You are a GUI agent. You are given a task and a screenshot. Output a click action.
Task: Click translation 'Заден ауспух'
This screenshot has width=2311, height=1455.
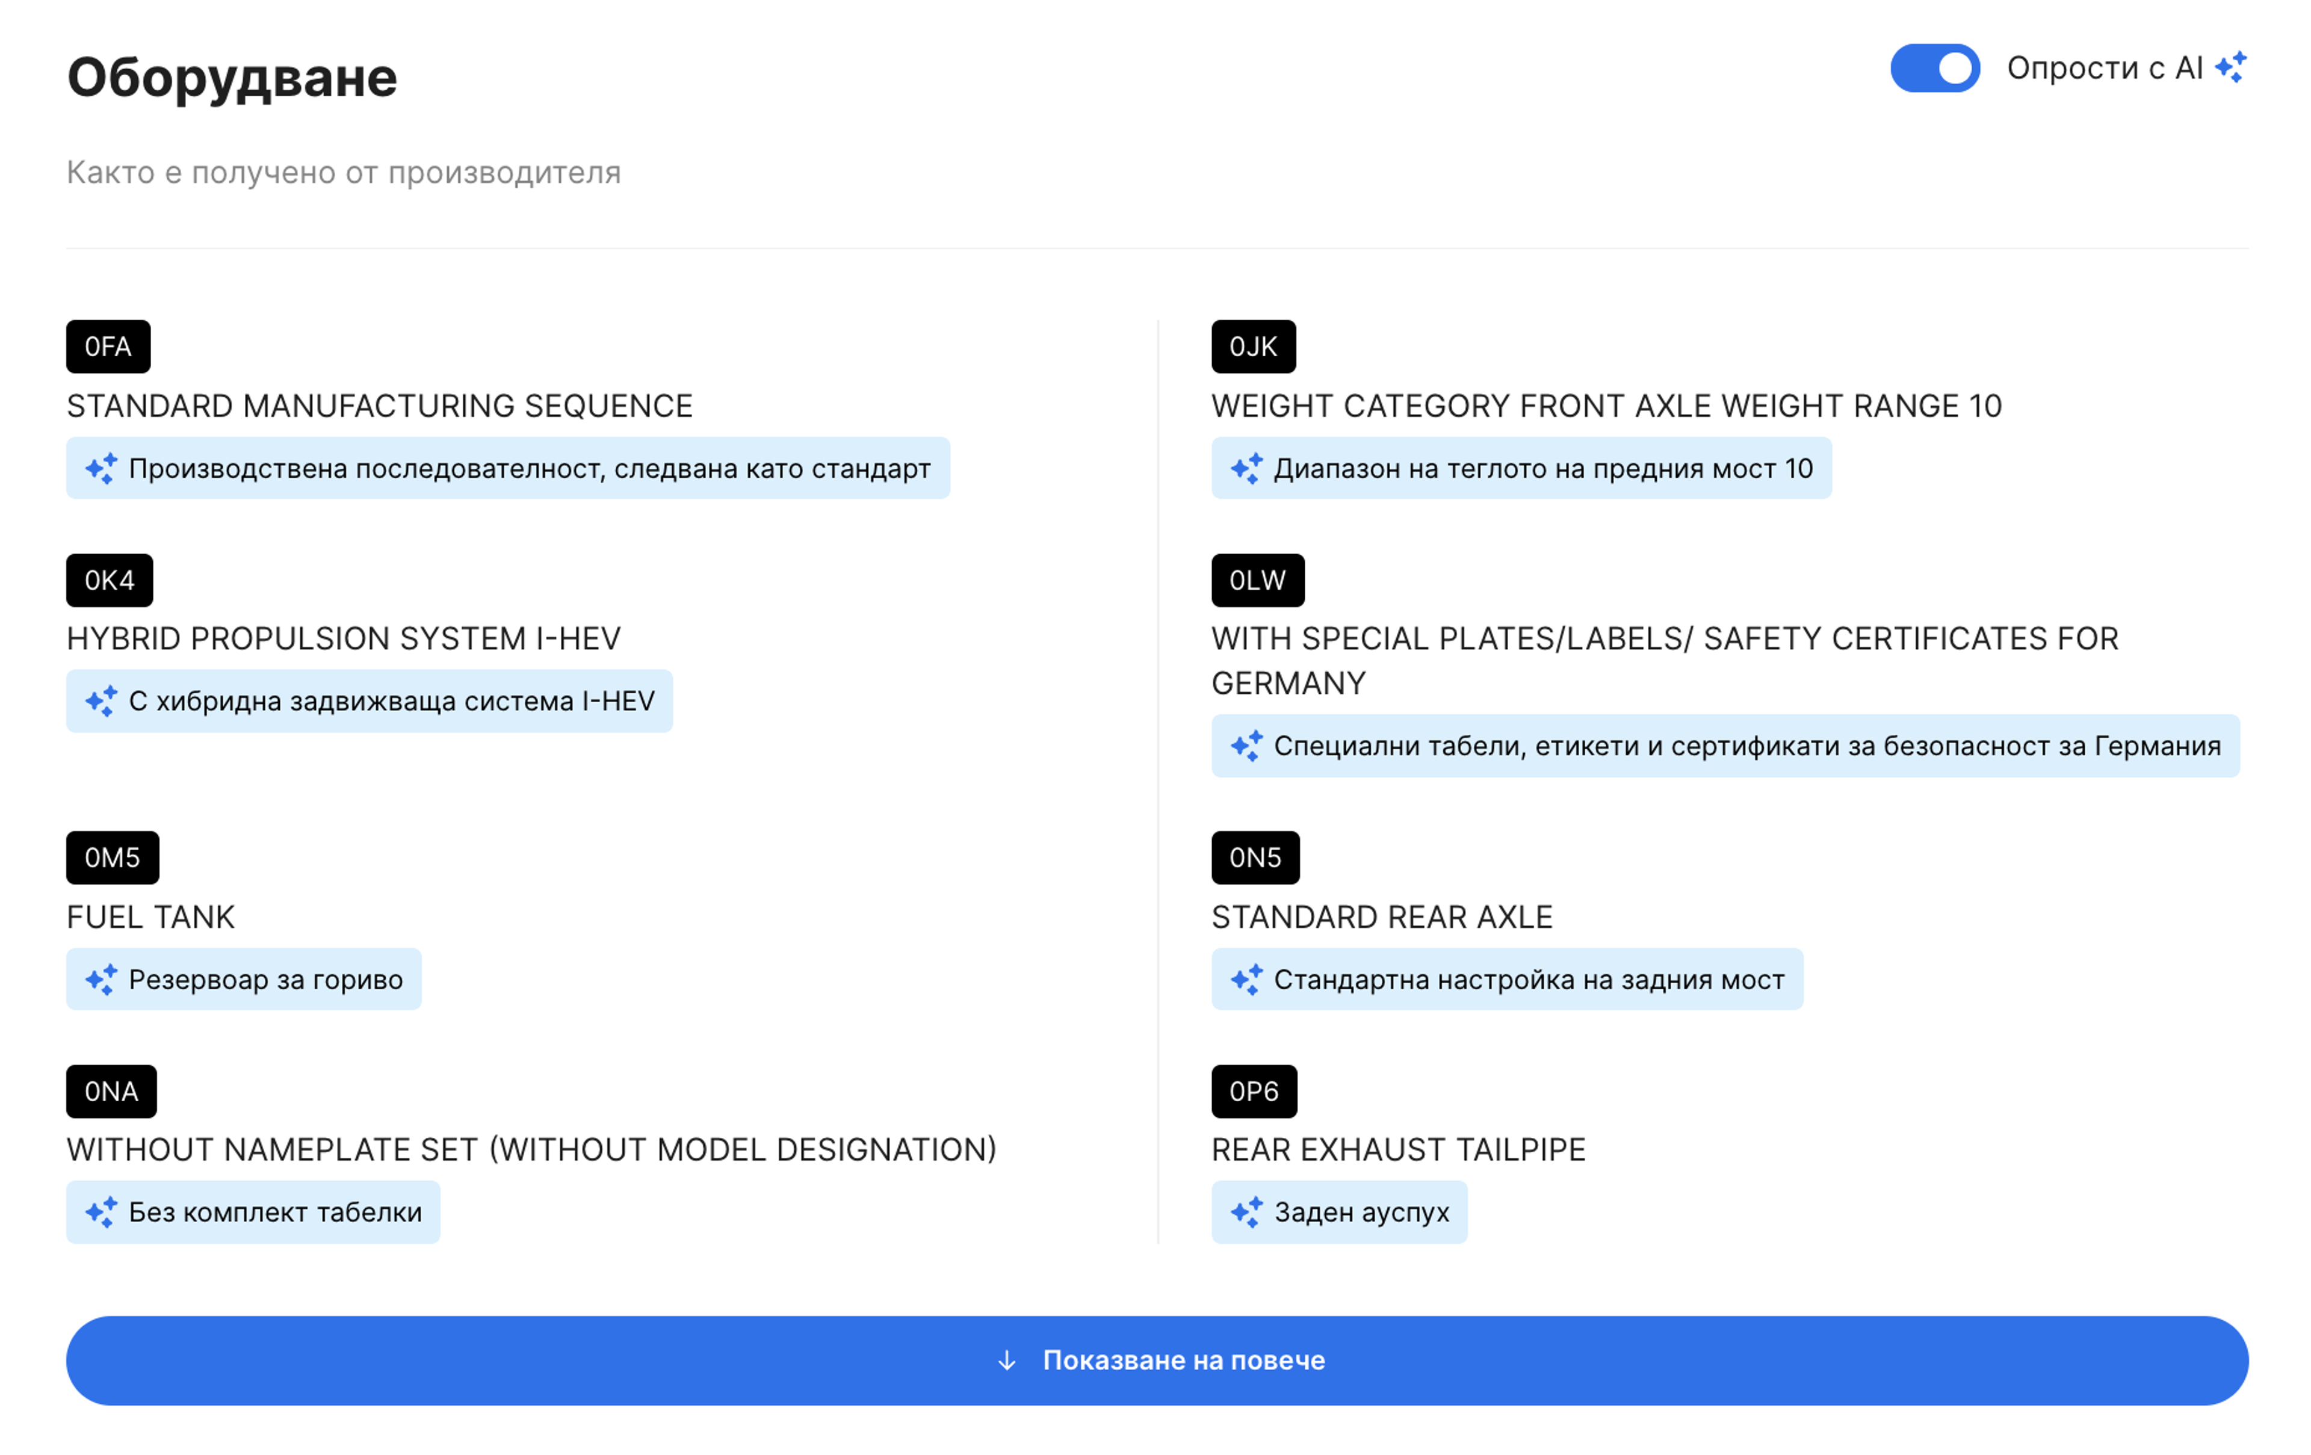tap(1362, 1212)
